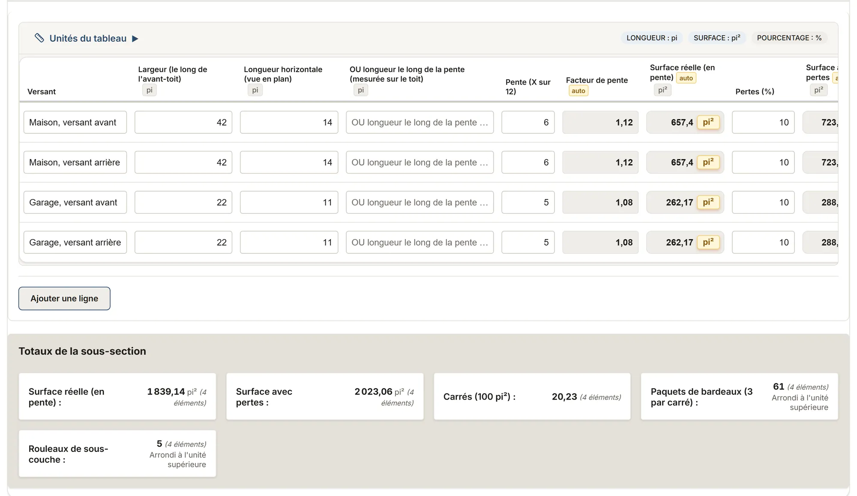Viewport: 857px width, 496px height.
Task: Click the ruler icon beside Unités du tableau
Action: pyautogui.click(x=39, y=38)
